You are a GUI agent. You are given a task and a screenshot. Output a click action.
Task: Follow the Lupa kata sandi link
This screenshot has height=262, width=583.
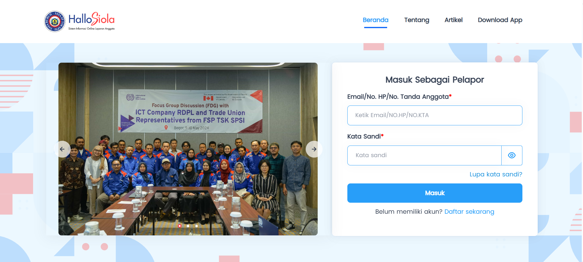[496, 174]
